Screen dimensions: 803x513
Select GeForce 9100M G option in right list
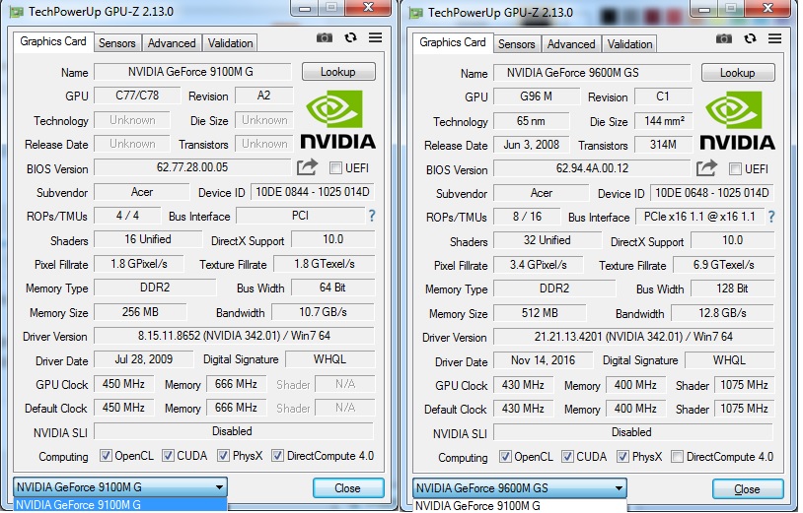[520, 506]
